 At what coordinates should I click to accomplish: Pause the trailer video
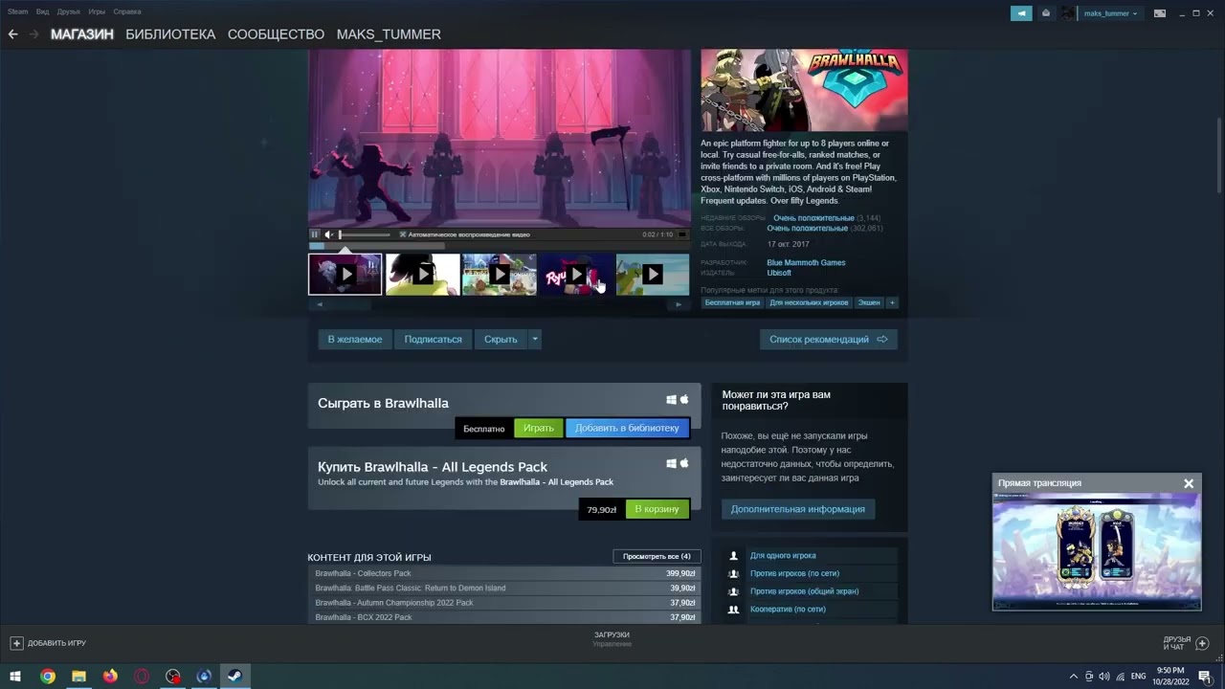[314, 234]
